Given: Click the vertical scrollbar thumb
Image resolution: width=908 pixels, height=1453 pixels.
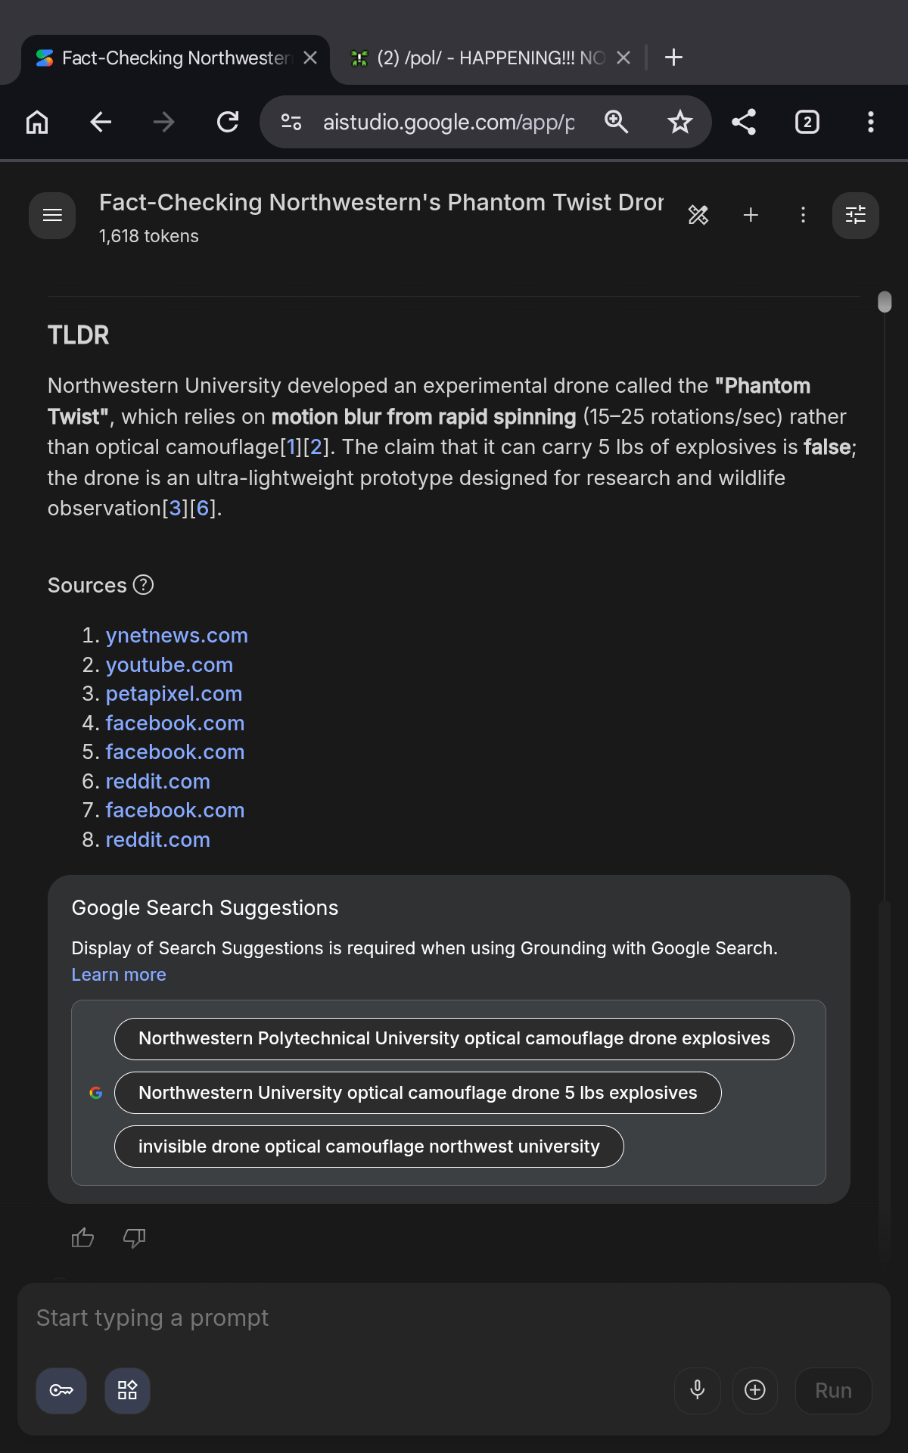Looking at the screenshot, I should (x=885, y=302).
